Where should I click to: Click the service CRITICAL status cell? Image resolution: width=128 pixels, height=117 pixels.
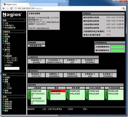pos(36,75)
